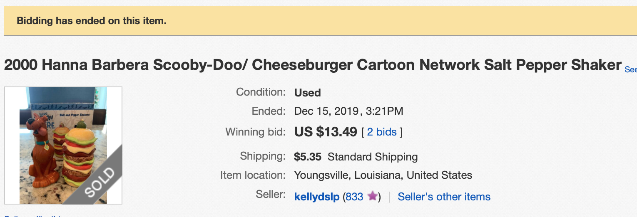Click the Used condition value
The width and height of the screenshot is (637, 217).
[307, 92]
